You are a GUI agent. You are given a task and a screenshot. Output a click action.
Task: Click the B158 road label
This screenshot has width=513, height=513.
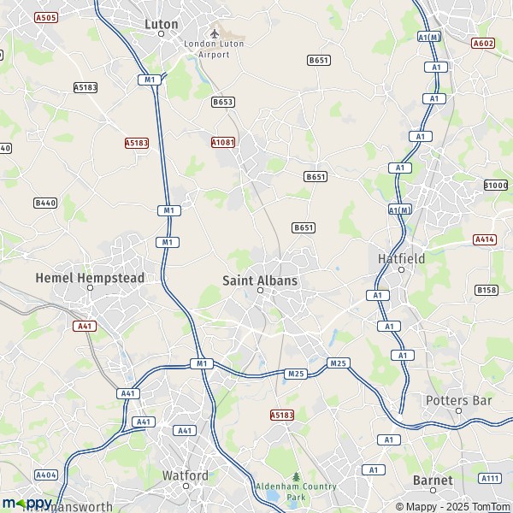coord(486,290)
